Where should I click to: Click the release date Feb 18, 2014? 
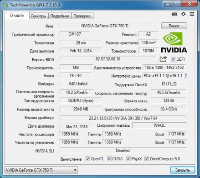pos(81,51)
